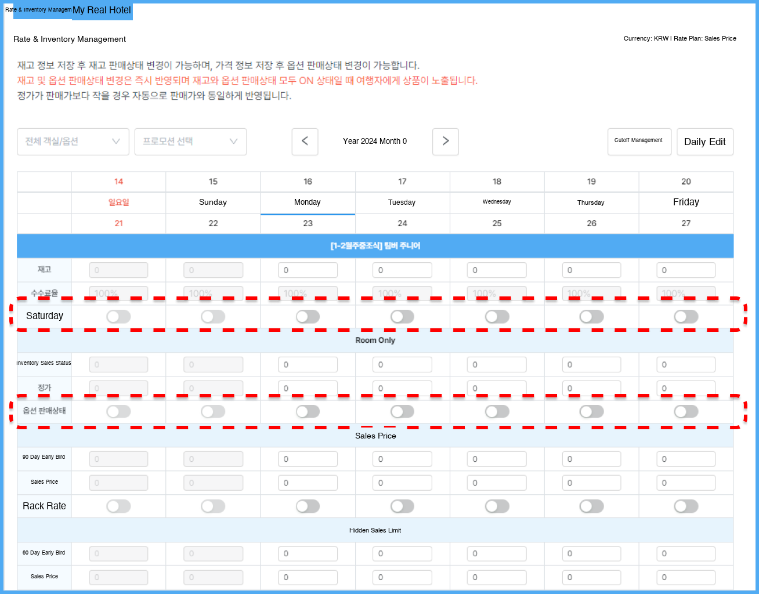Toggle Saturday row switch under Thursday
The image size is (759, 594).
(592, 317)
